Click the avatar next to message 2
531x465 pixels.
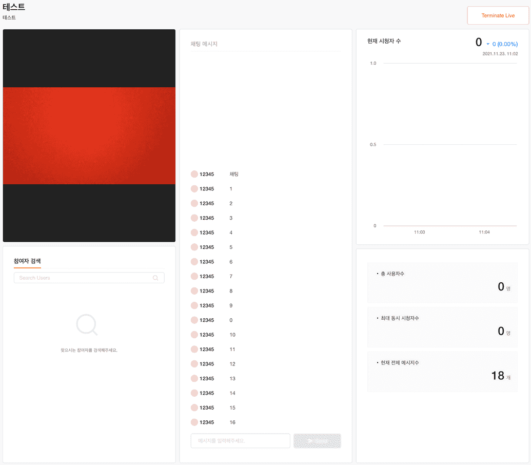click(194, 203)
